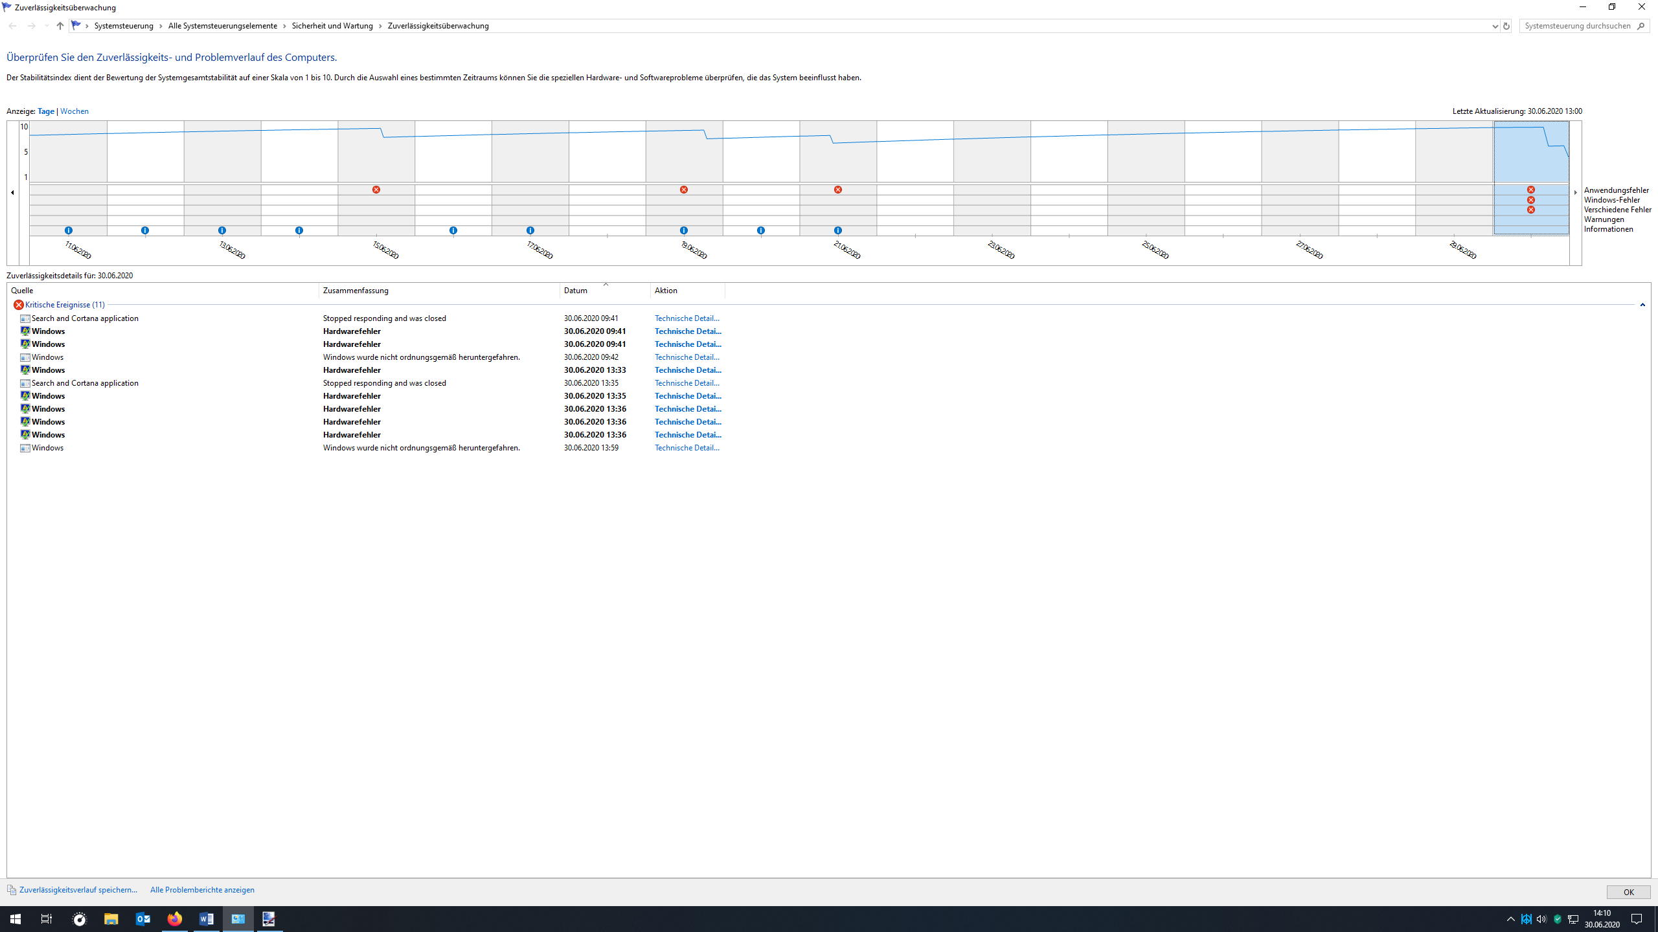Sort the list by the Datum column
Image resolution: width=1658 pixels, height=932 pixels.
click(576, 291)
